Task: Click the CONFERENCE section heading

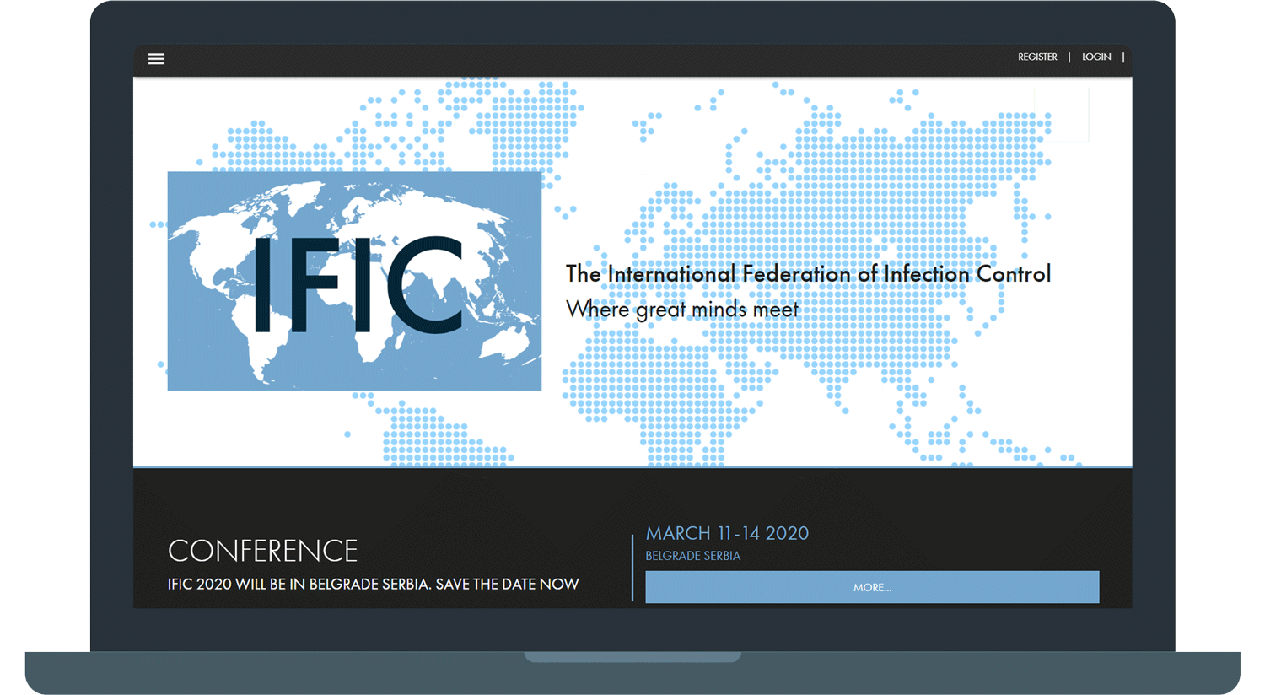Action: click(x=262, y=551)
